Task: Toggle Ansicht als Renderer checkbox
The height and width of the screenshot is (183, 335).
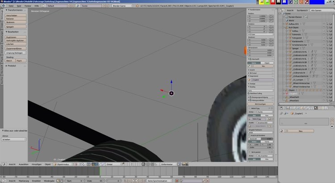Action: (x=249, y=135)
